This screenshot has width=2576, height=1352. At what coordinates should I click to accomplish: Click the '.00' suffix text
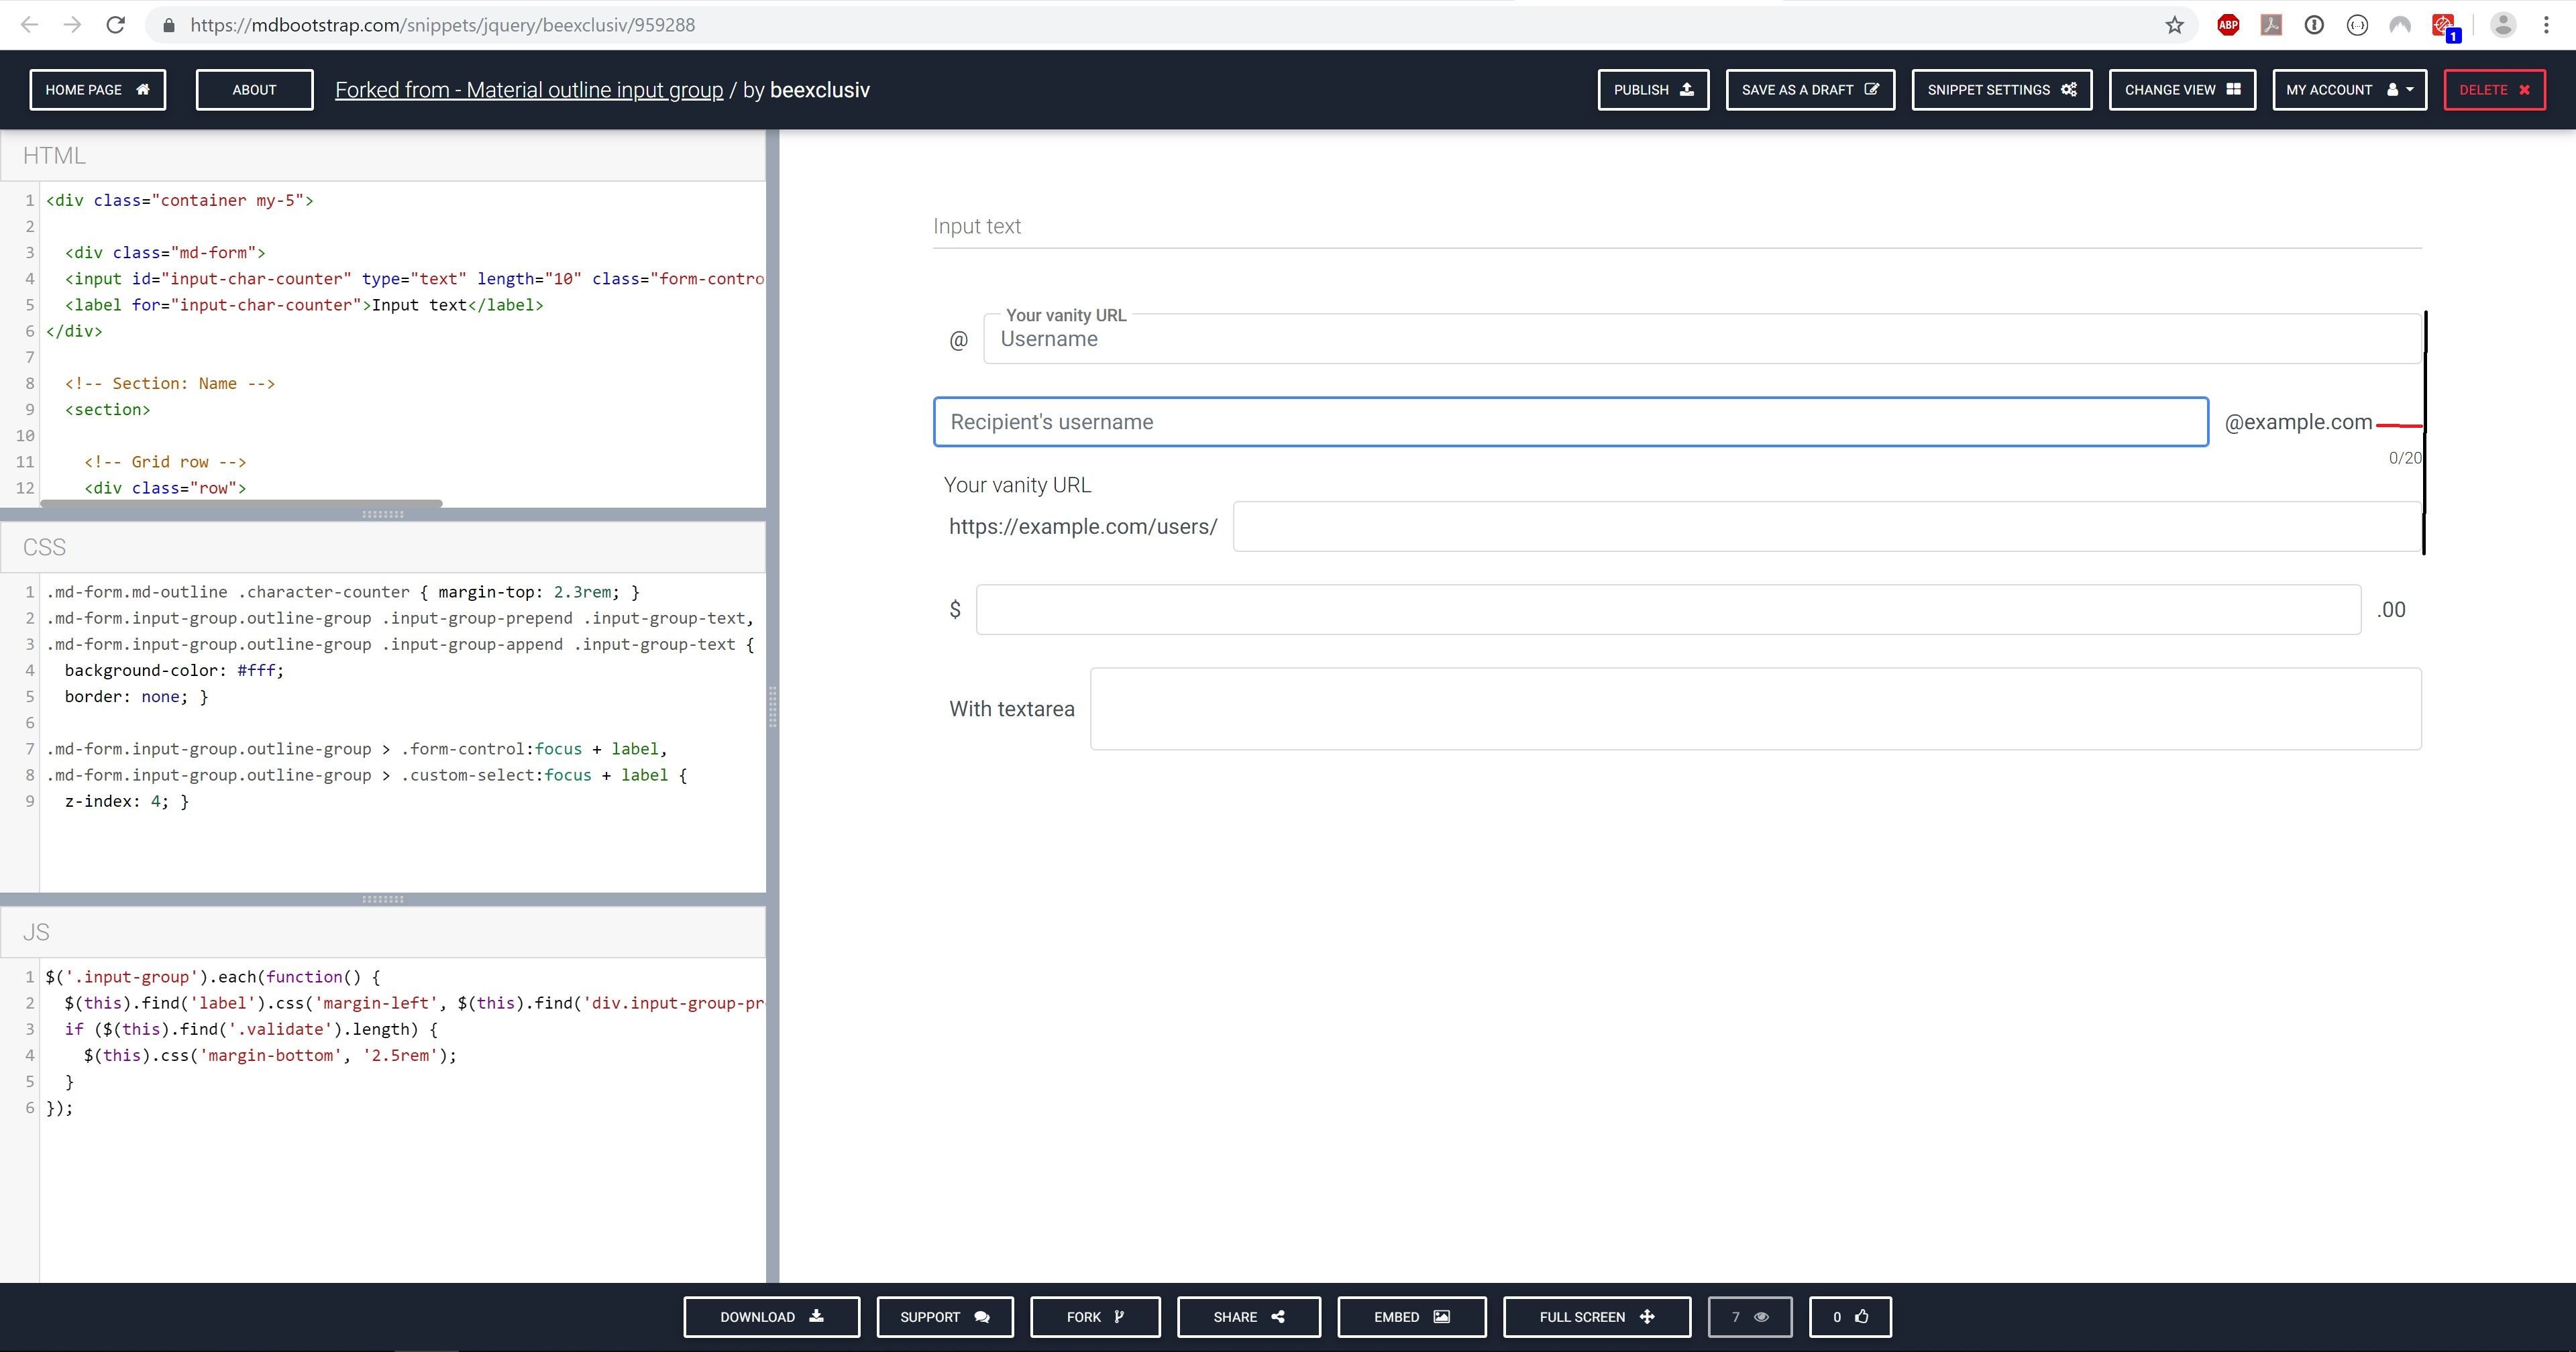[2391, 610]
